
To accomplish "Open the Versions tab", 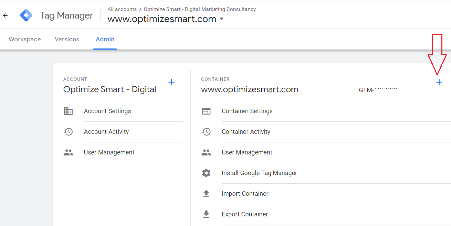I will [67, 39].
